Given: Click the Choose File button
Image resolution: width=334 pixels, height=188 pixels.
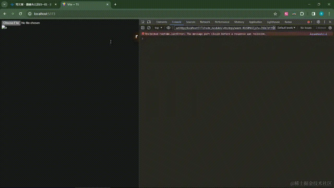Looking at the screenshot, I should 11,23.
